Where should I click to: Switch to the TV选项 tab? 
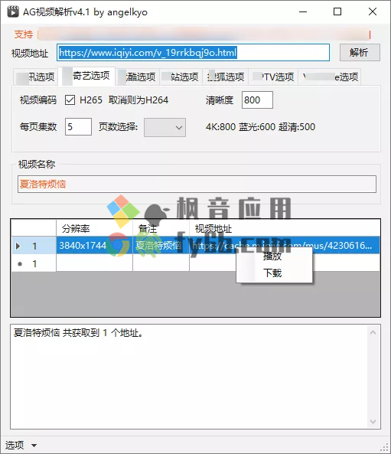(x=273, y=77)
